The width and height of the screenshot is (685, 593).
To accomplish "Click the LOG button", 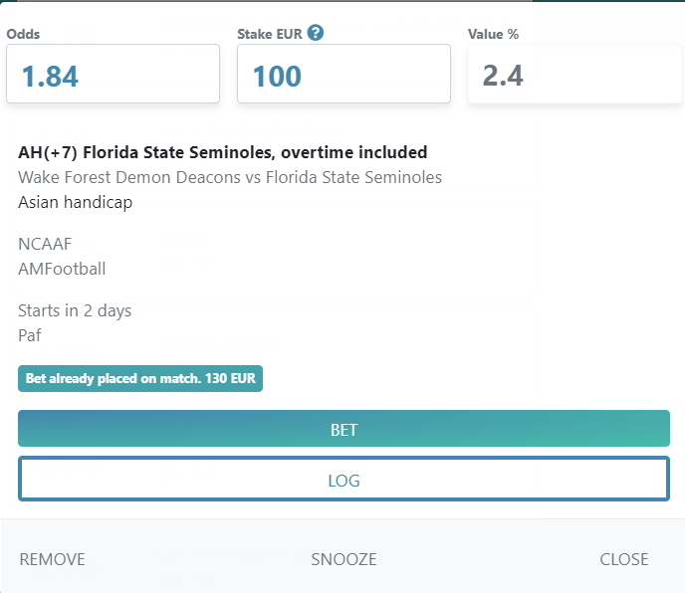I will [343, 479].
